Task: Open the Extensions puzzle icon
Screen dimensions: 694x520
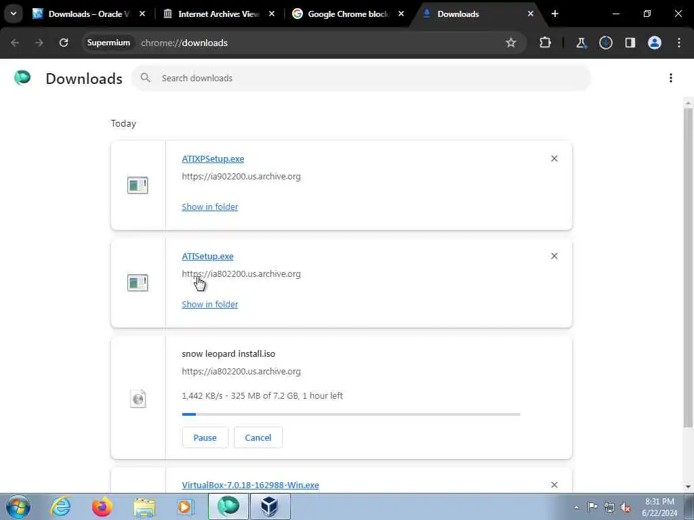Action: click(546, 43)
